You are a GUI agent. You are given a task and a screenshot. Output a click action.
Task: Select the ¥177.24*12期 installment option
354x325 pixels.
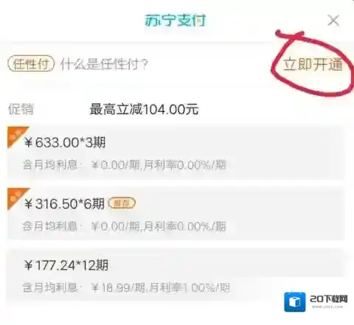(176, 275)
